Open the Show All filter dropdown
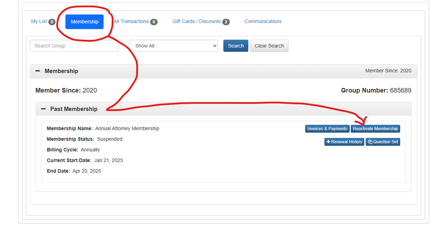Screen dimensions: 445x228 tap(174, 46)
